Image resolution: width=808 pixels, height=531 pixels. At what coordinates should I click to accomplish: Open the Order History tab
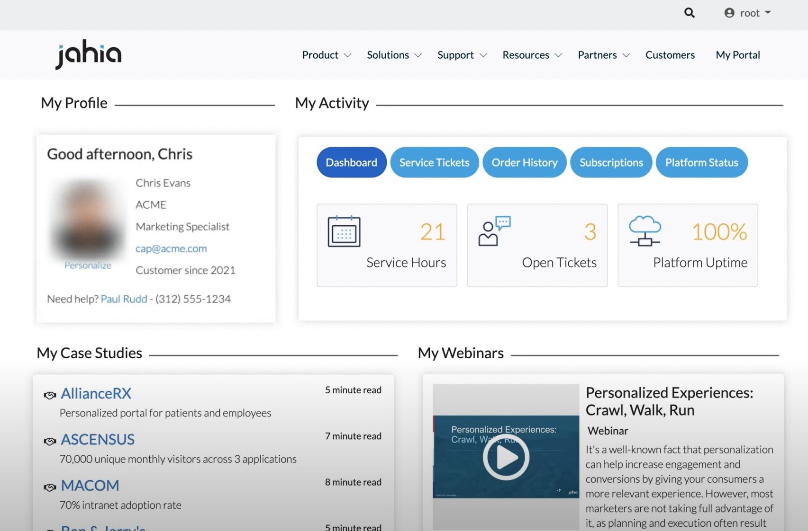524,162
